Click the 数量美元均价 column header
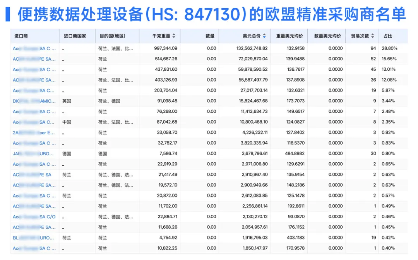This screenshot has height=260, width=418. pyautogui.click(x=327, y=36)
